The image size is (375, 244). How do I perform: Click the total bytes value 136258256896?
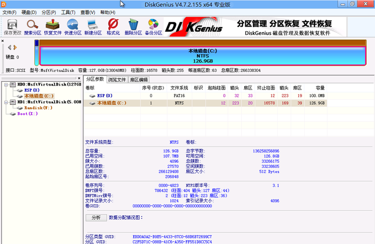click(x=266, y=151)
